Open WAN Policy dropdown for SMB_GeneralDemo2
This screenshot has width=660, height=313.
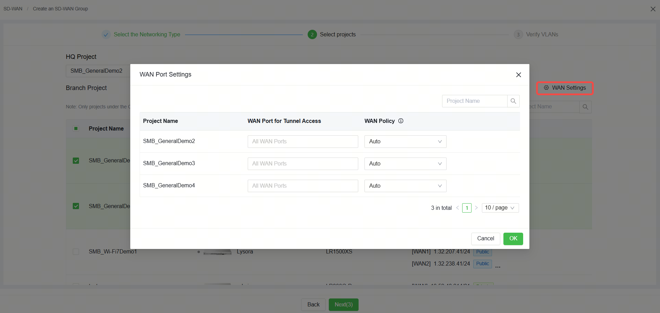tap(405, 142)
